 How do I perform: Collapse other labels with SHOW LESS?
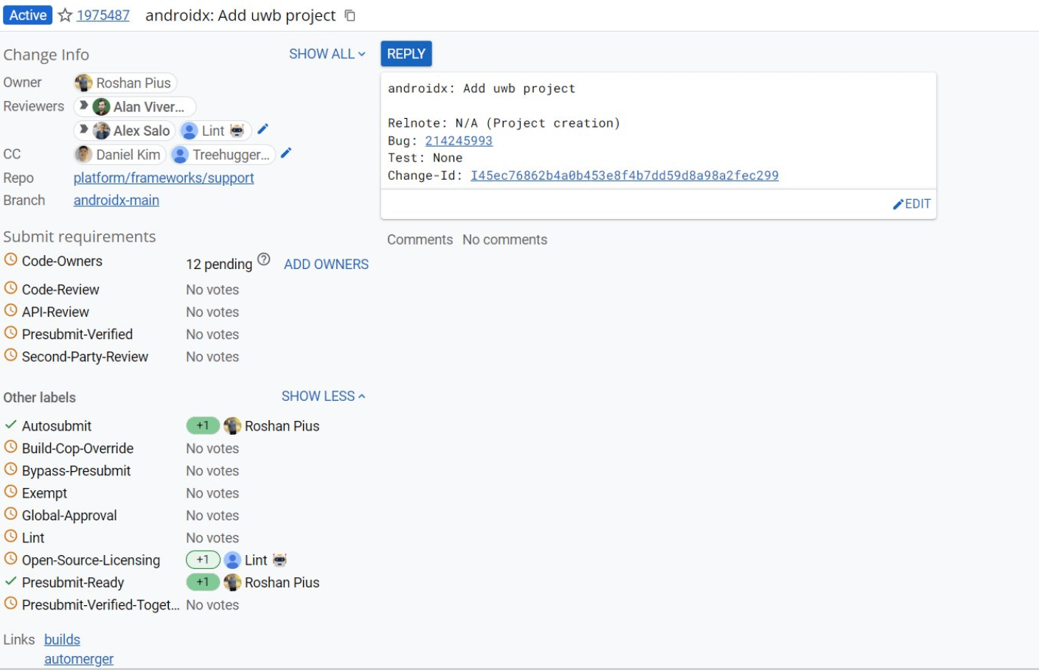(323, 396)
